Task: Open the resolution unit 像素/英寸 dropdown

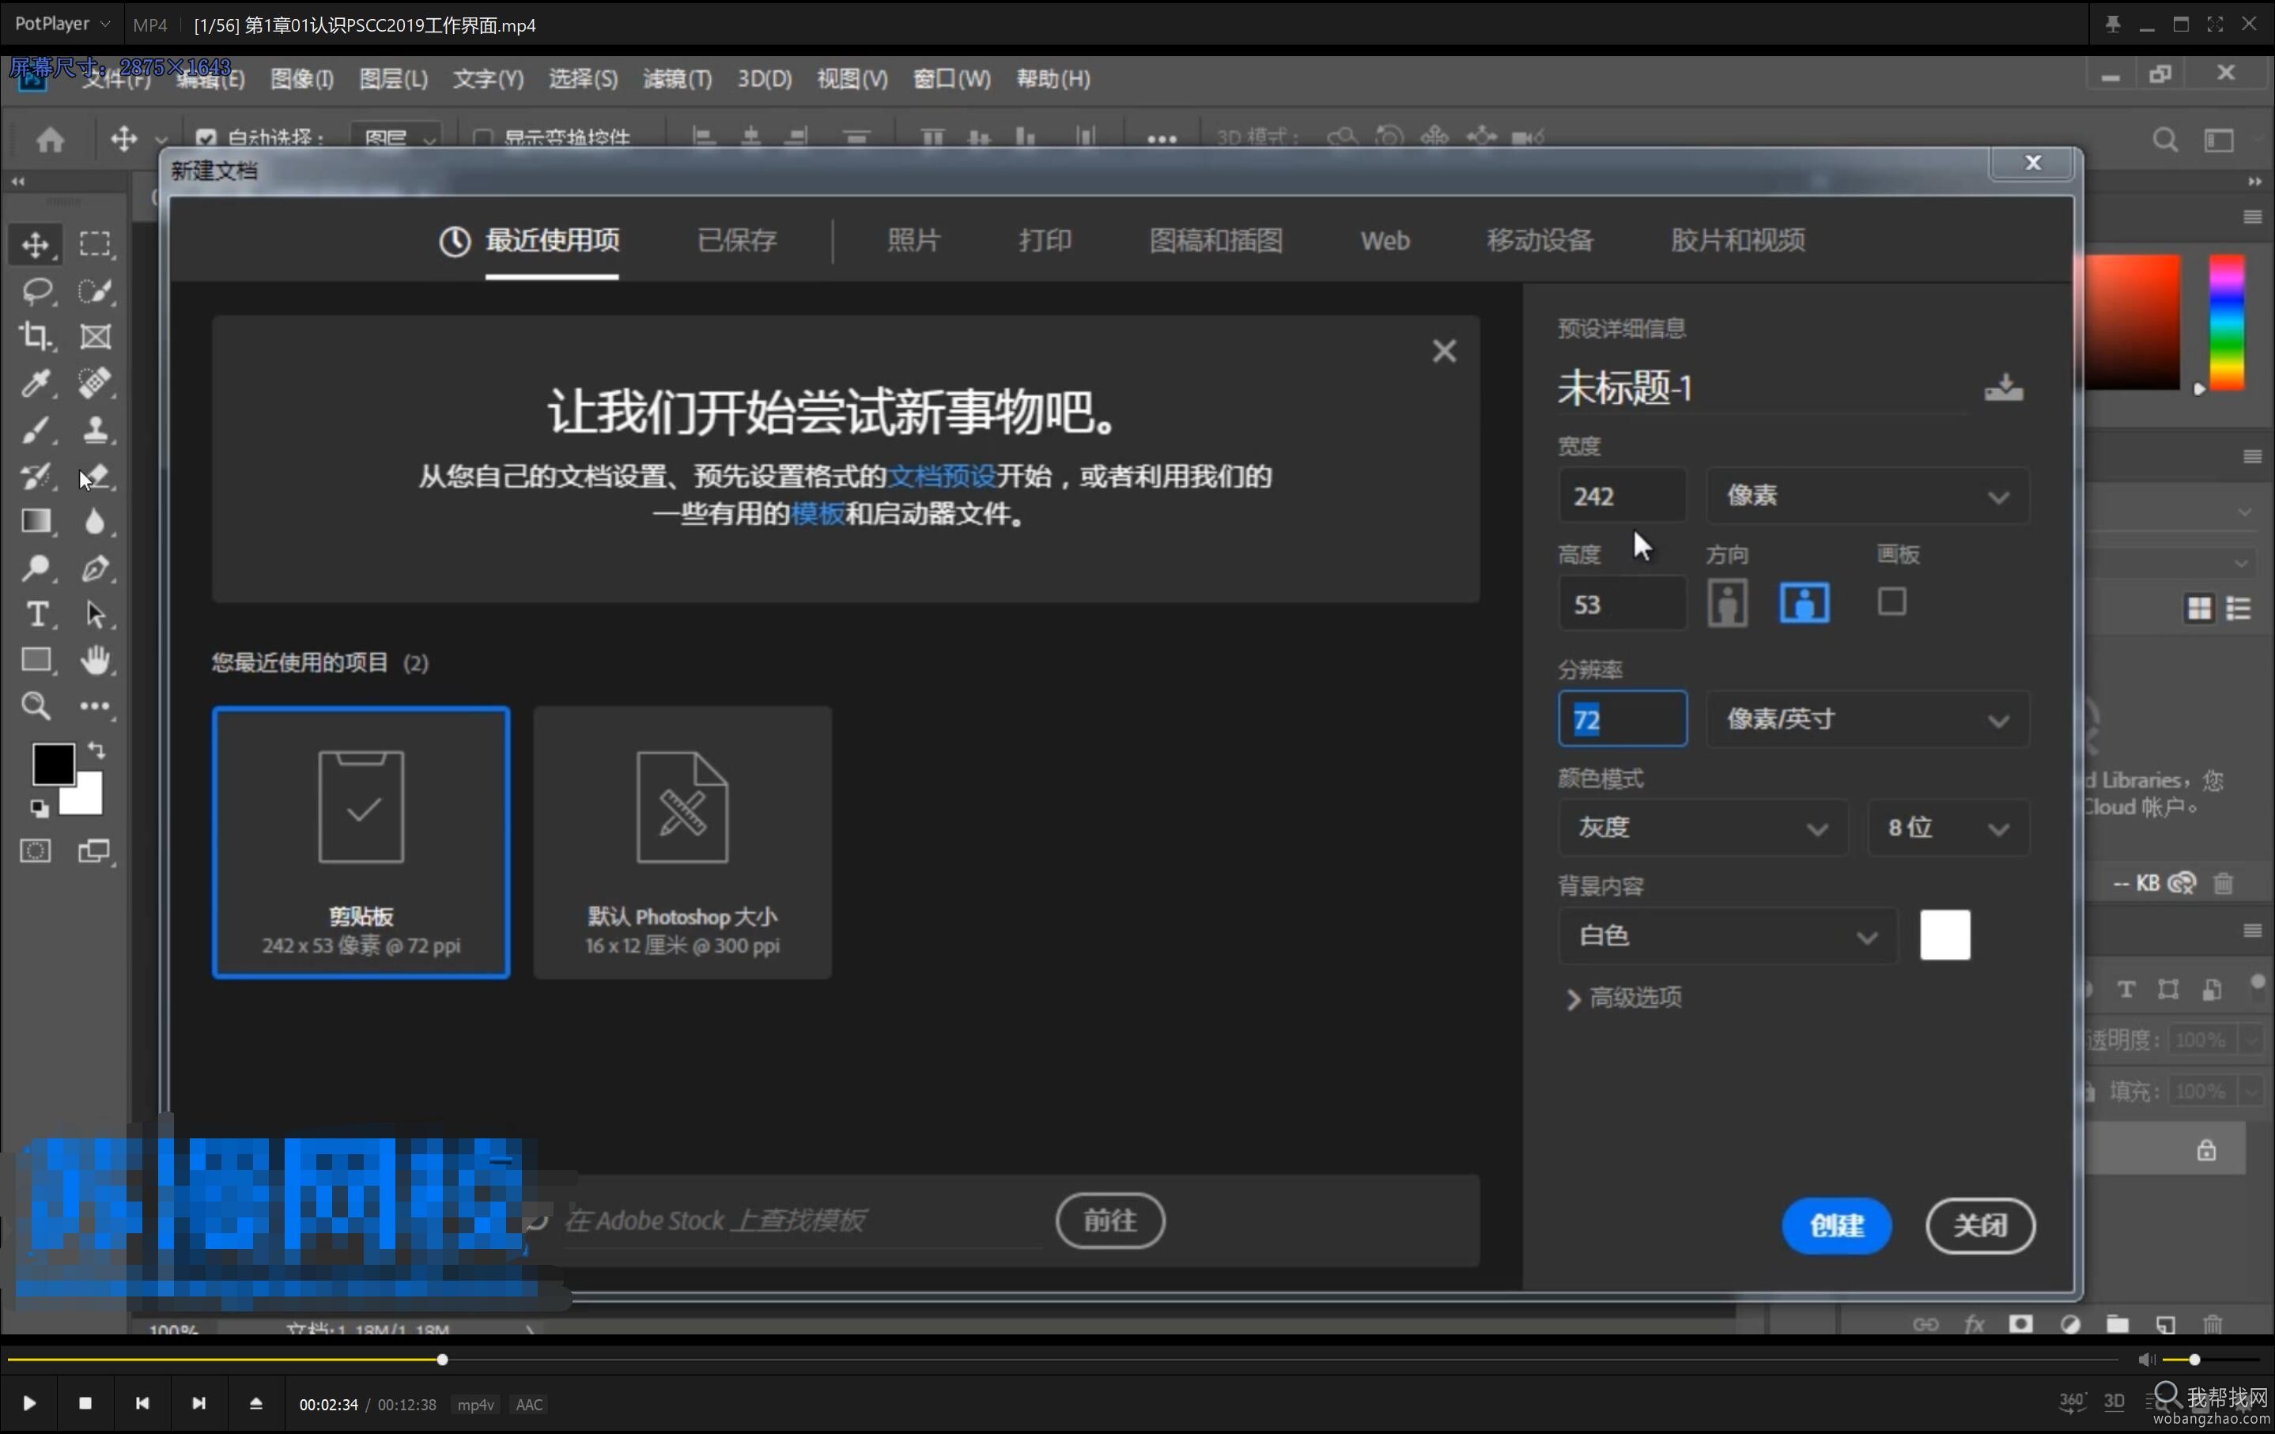Action: (x=1867, y=720)
